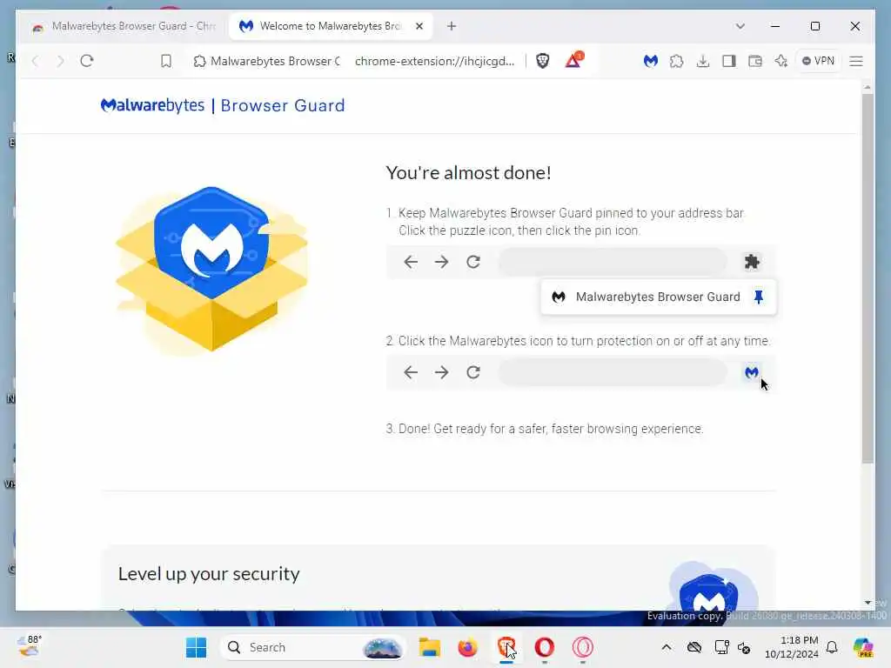The width and height of the screenshot is (891, 668).
Task: Close the Welcome to Malwarebytes tab
Action: [419, 26]
